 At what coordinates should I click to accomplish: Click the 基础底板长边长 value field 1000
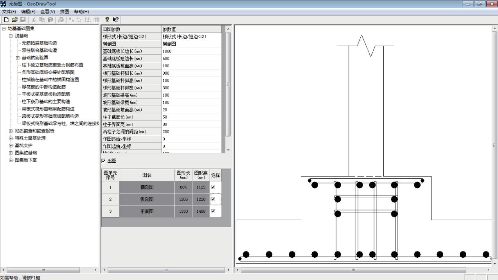[191, 51]
